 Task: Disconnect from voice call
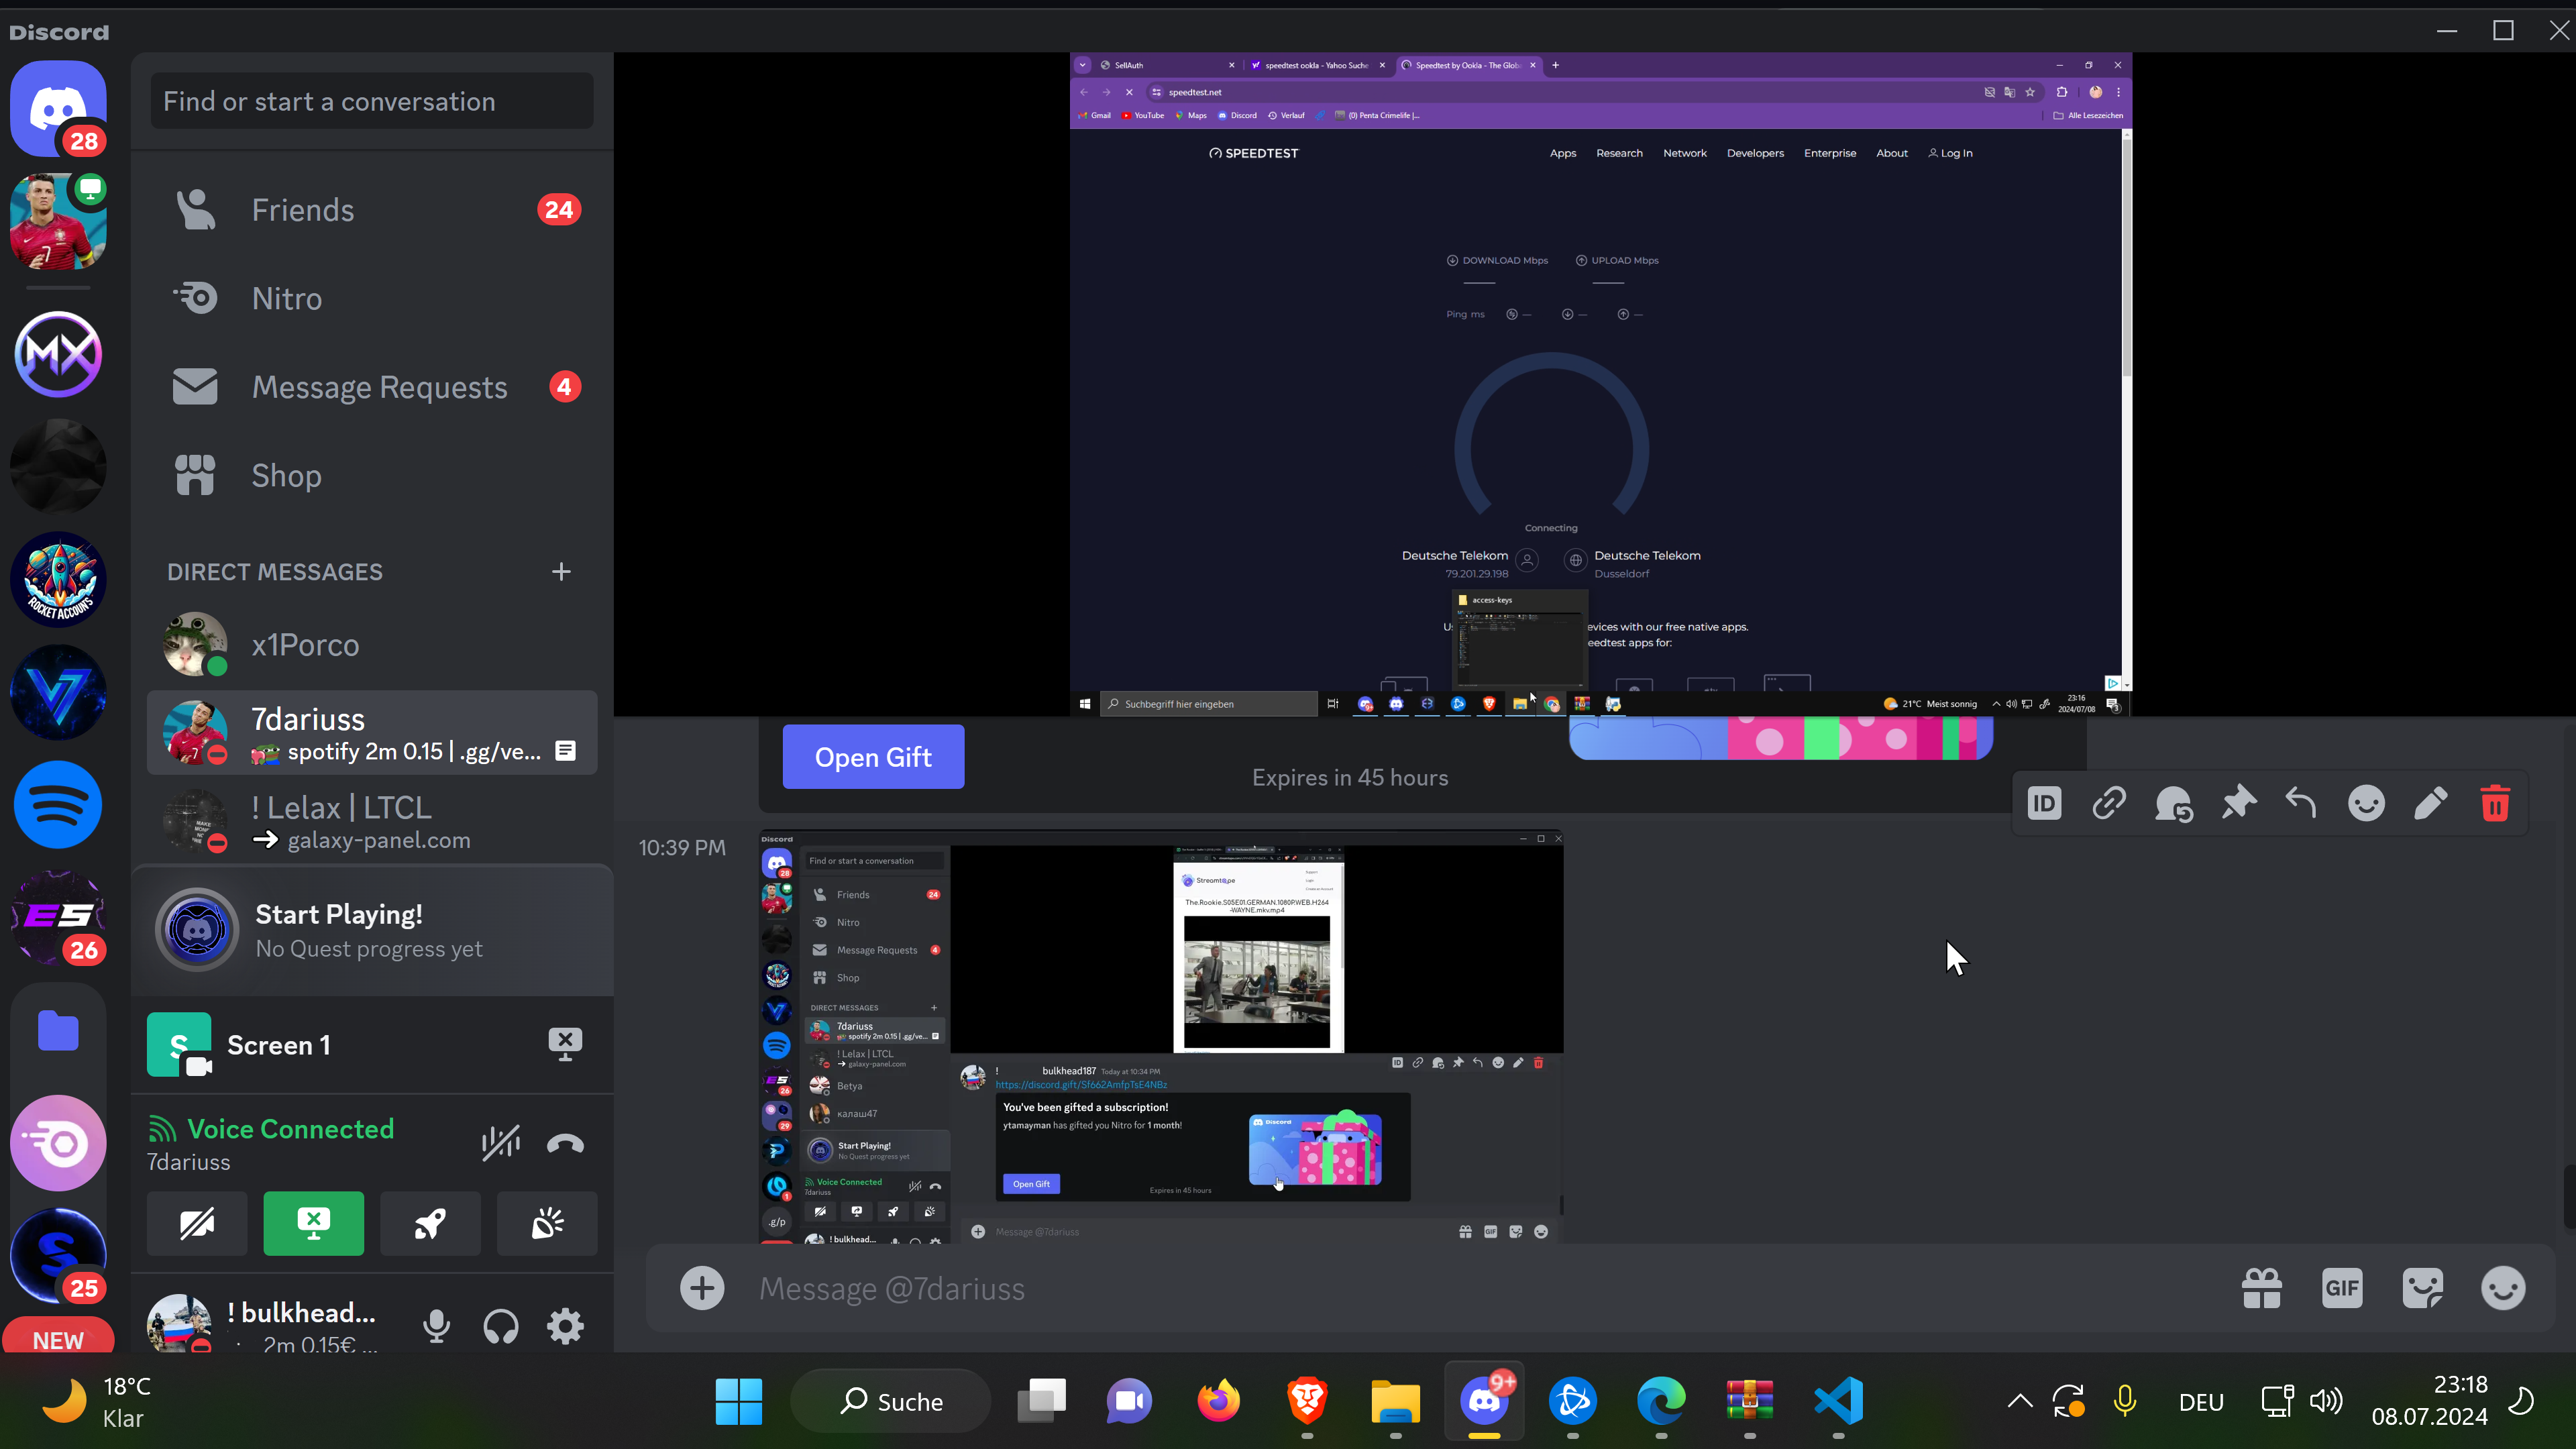pyautogui.click(x=565, y=1143)
